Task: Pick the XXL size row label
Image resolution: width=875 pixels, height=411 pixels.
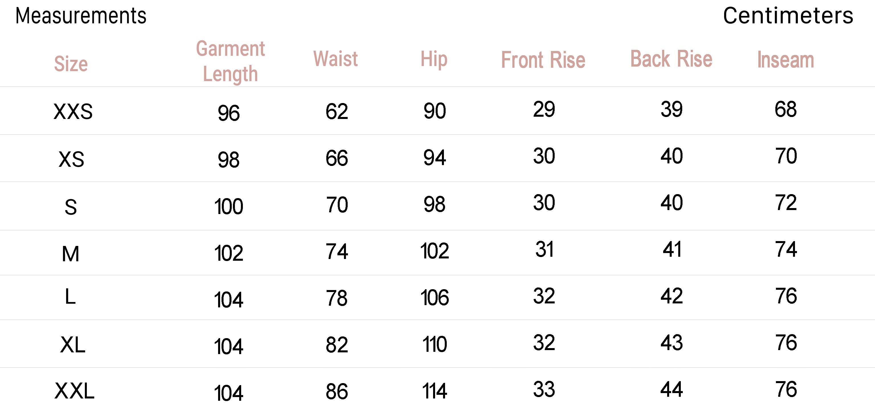Action: (74, 391)
